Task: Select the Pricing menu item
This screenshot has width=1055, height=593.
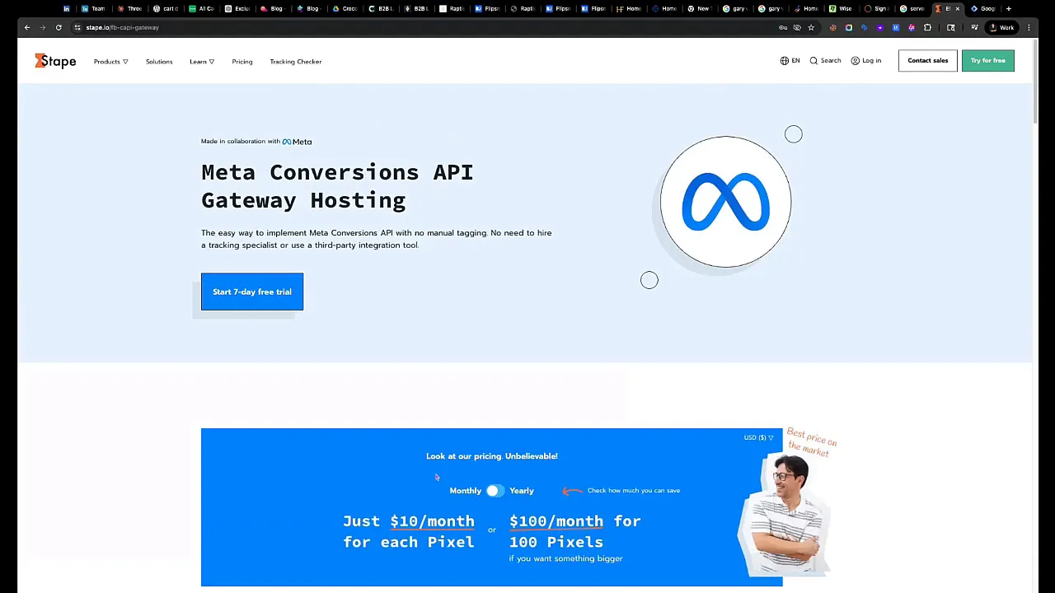Action: click(241, 61)
